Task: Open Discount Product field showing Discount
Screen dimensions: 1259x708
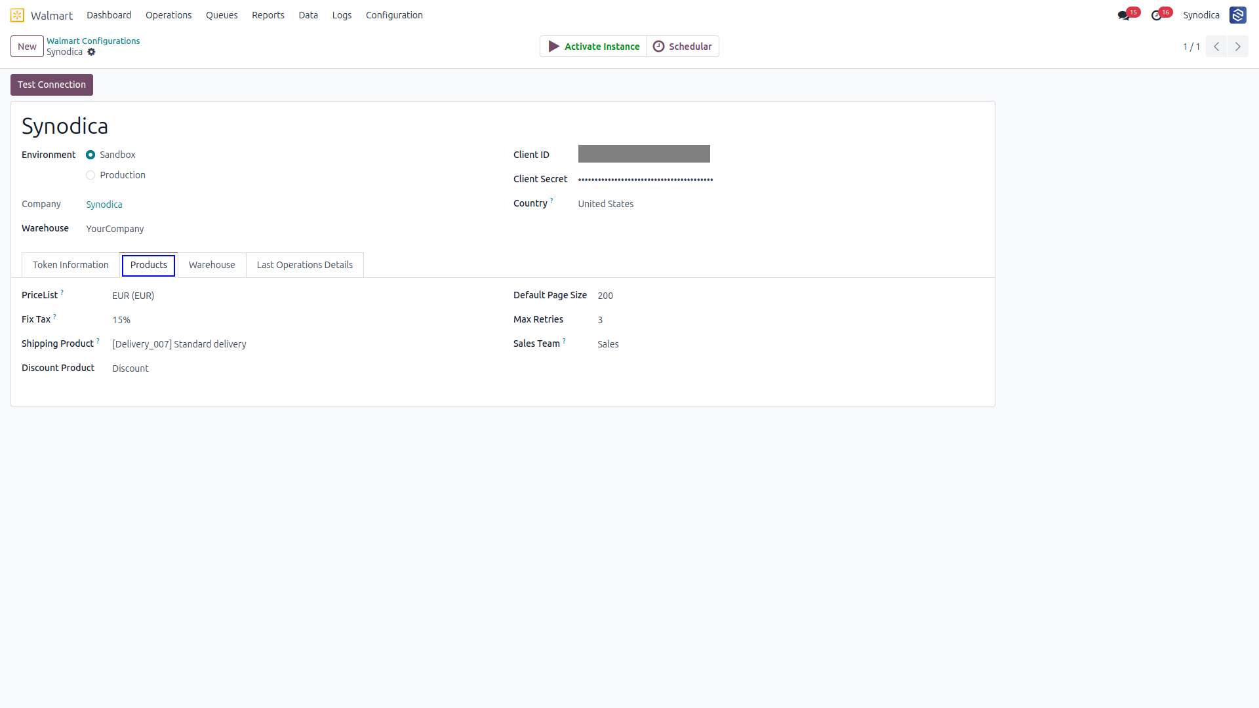Action: click(x=130, y=368)
